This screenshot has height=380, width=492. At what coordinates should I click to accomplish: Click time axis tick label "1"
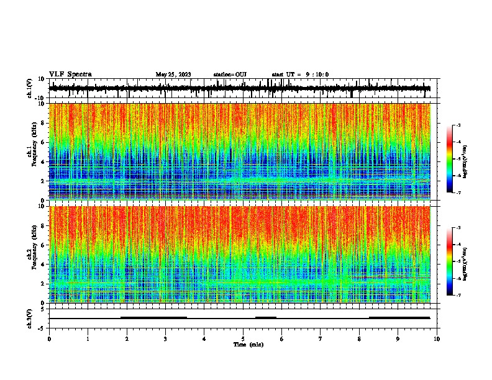click(x=88, y=339)
